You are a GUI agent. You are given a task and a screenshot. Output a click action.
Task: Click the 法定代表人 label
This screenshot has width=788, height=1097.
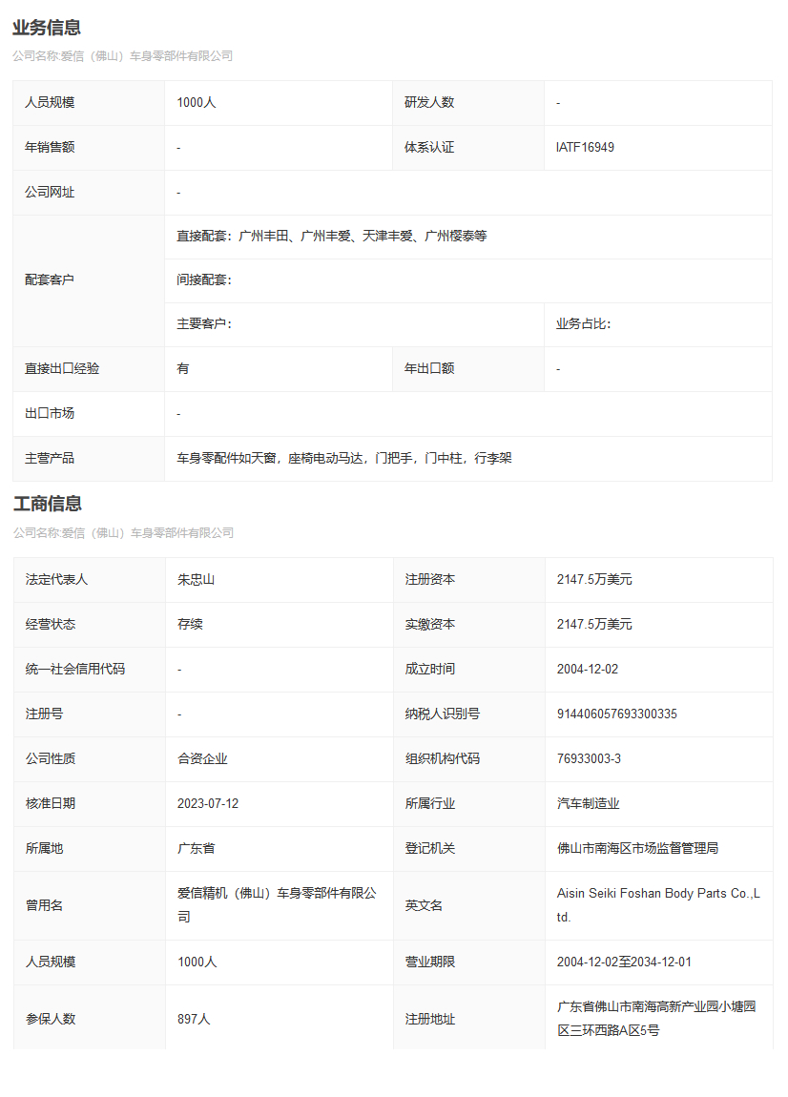point(56,579)
